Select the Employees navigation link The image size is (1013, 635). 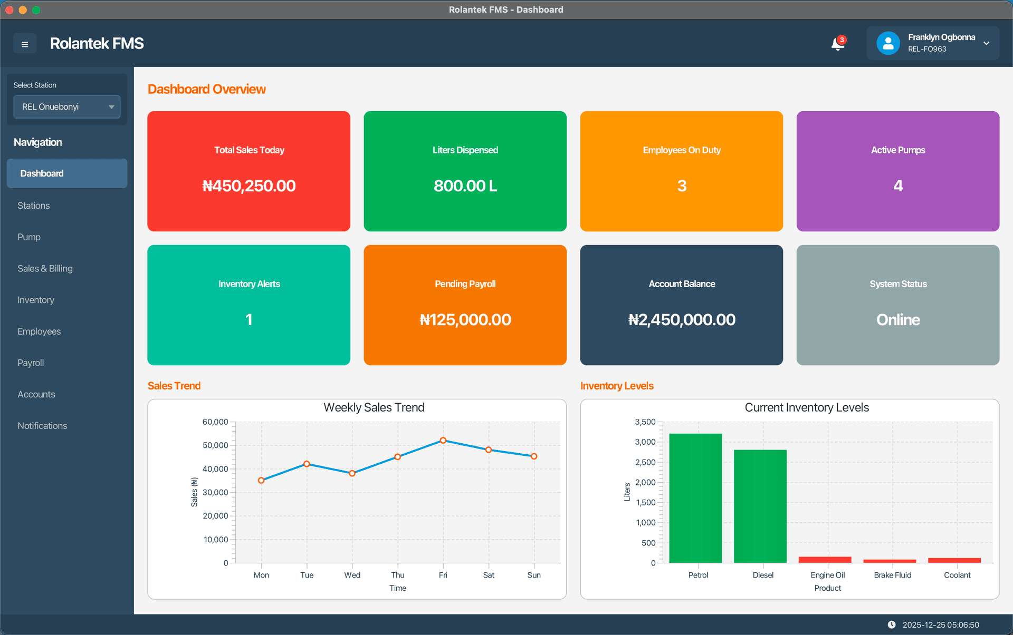39,331
